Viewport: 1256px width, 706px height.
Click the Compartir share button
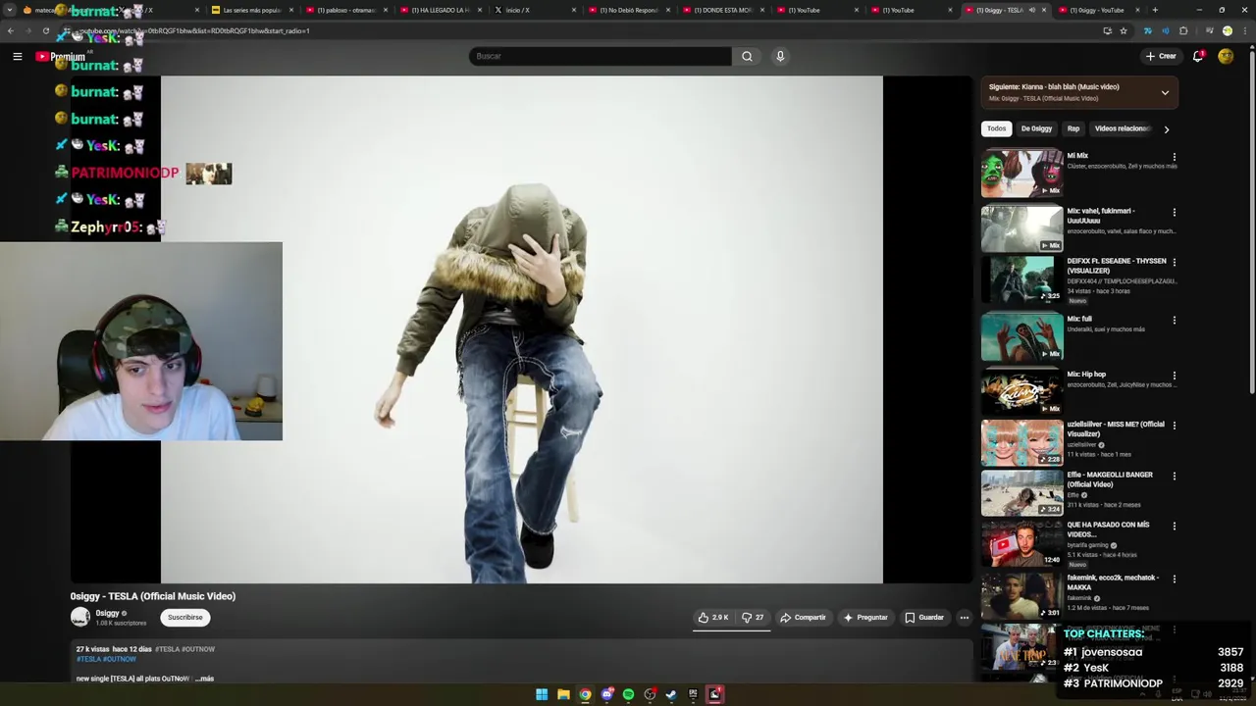tap(803, 618)
